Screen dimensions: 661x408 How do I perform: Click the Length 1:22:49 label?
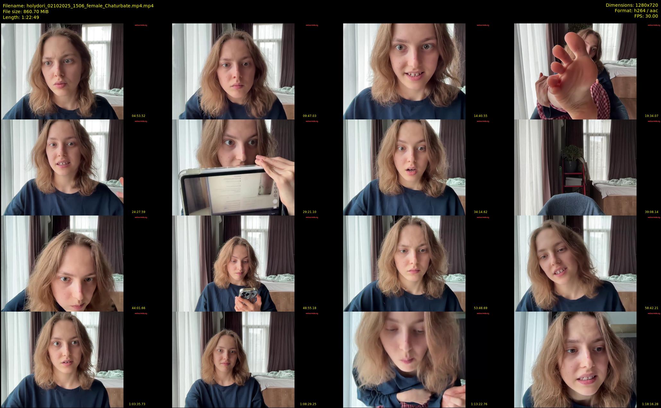coord(21,17)
